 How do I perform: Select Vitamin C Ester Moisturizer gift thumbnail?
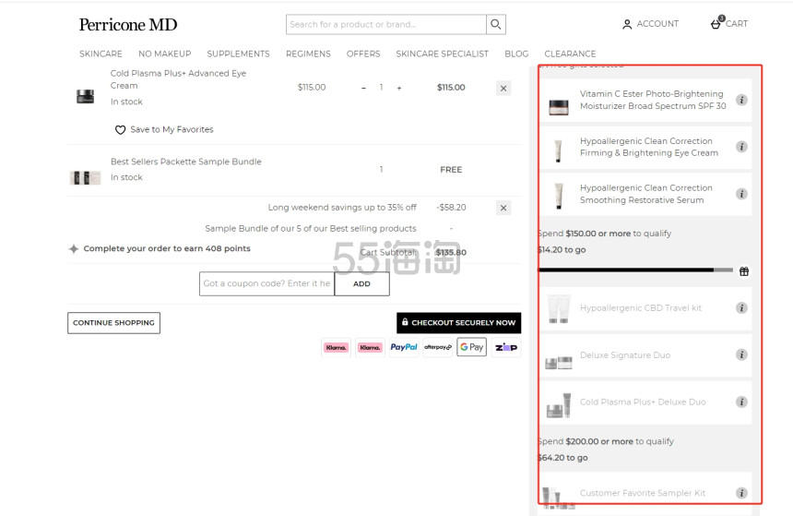coord(559,106)
